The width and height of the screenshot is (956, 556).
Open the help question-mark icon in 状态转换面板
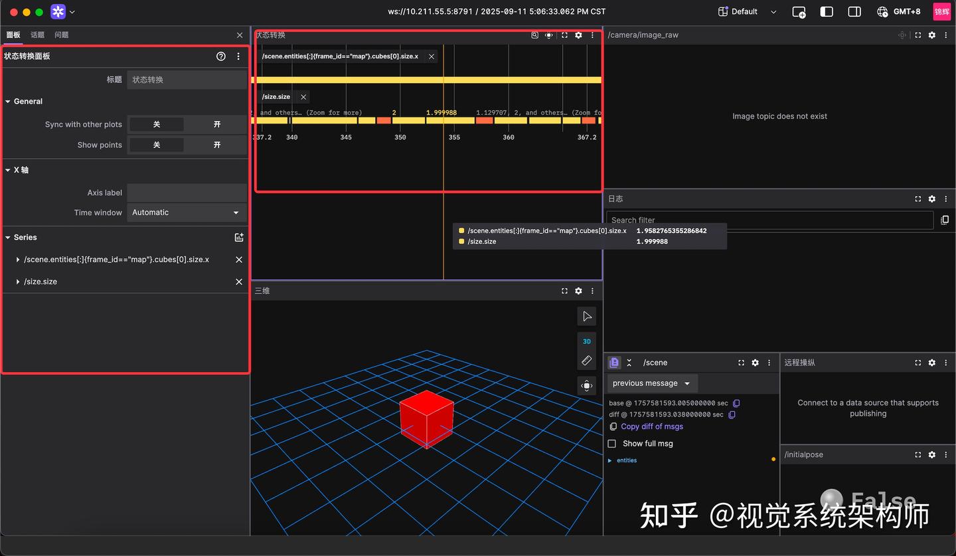tap(221, 56)
